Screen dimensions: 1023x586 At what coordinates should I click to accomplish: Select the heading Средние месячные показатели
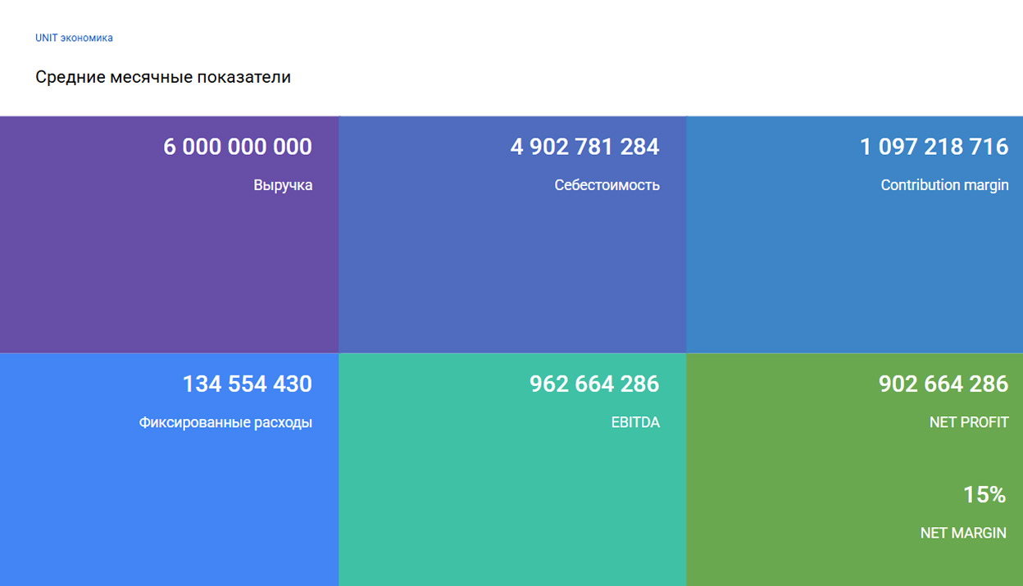pos(163,77)
